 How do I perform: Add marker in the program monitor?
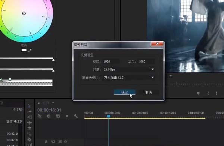[x=198, y=94]
